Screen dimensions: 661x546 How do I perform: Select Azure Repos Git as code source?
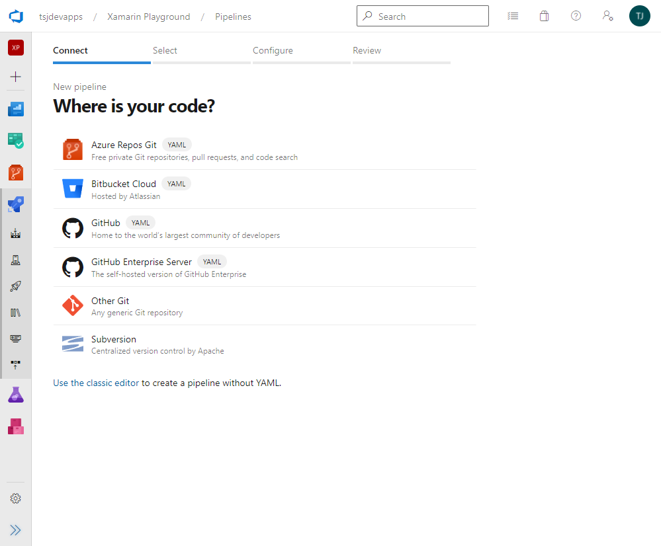[124, 145]
